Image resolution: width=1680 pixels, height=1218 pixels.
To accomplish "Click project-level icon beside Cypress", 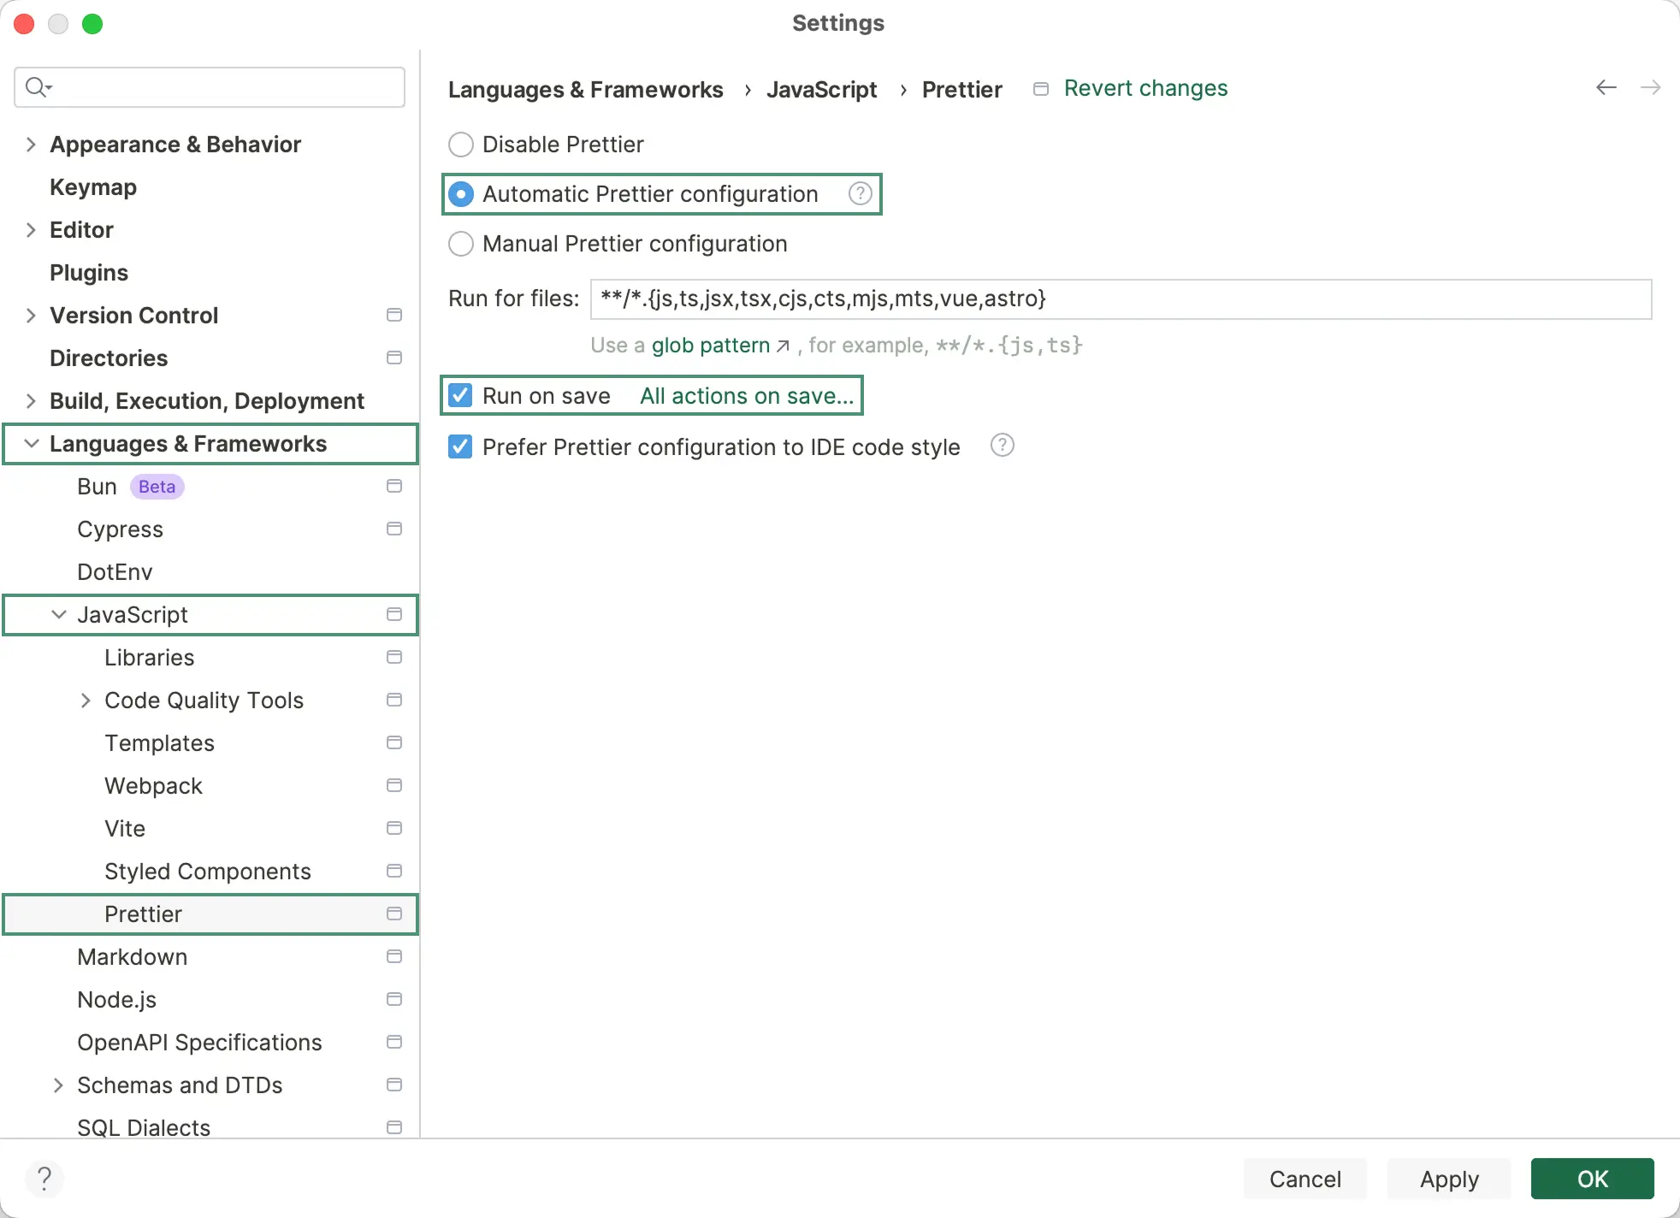I will click(x=394, y=529).
